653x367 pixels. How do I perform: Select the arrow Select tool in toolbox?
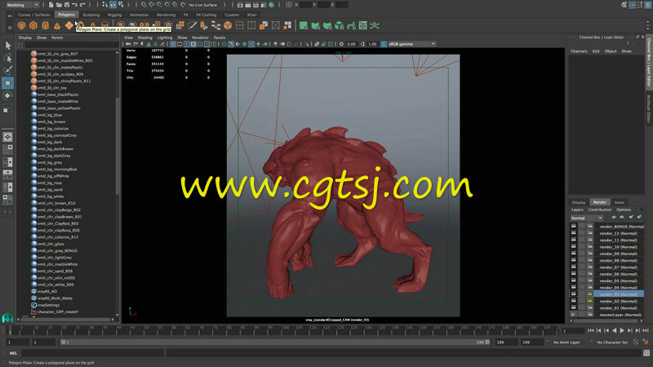click(x=7, y=46)
